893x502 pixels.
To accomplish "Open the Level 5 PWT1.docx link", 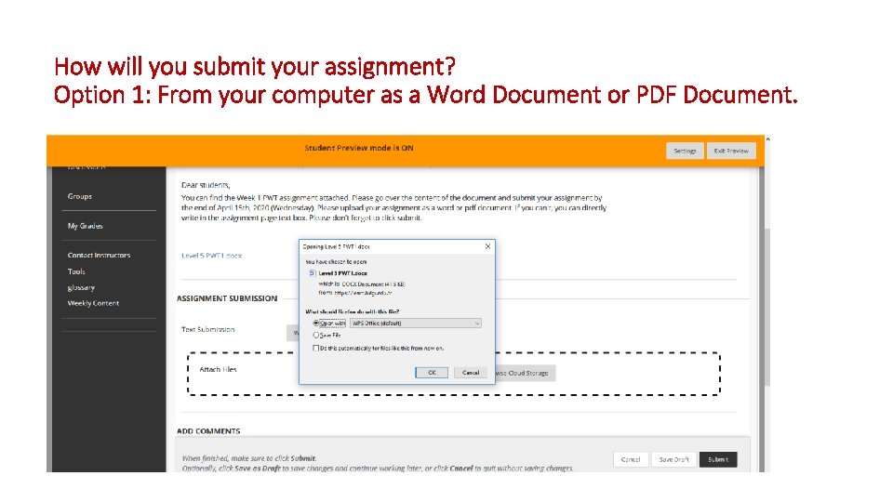I will [211, 256].
